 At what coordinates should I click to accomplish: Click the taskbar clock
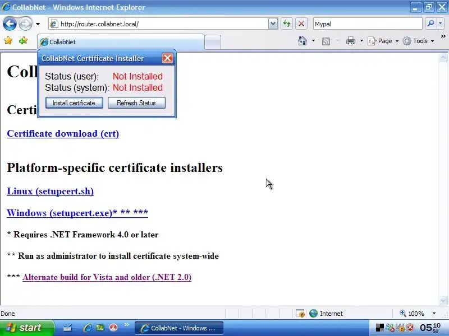(430, 328)
